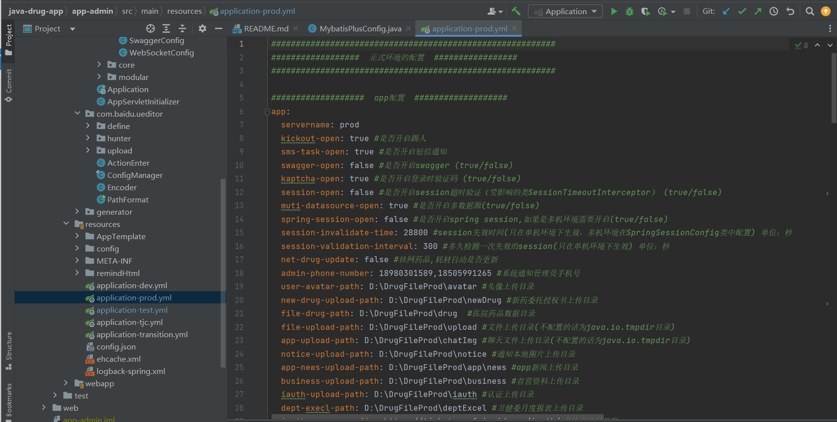837x422 pixels.
Task: Click the inspections widget showing 8
Action: coord(801,45)
